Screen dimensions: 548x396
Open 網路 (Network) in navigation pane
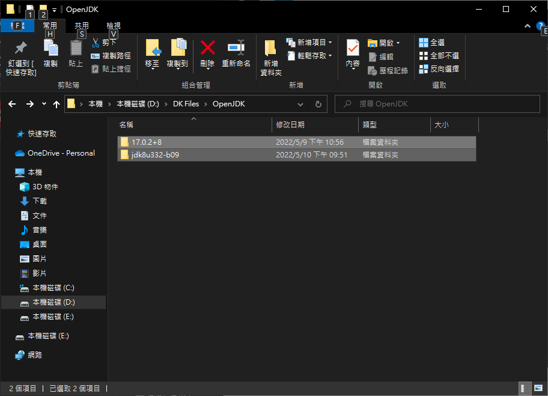click(35, 355)
